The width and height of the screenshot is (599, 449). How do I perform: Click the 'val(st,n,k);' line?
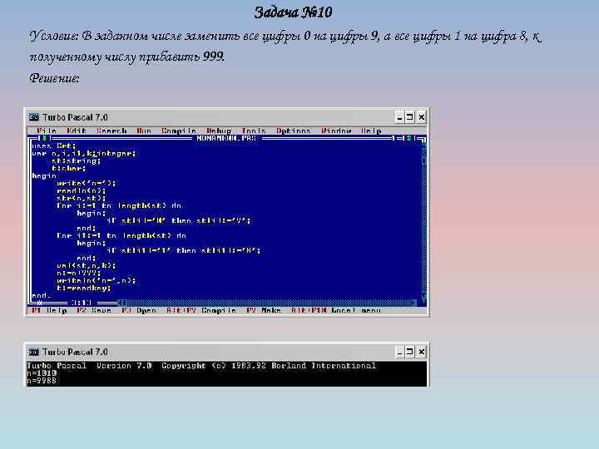point(86,265)
